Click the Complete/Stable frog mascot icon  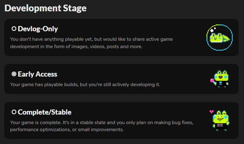pos(220,120)
